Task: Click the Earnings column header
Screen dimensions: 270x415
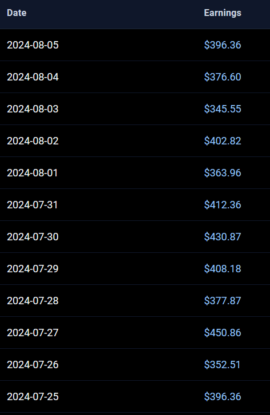Action: pyautogui.click(x=223, y=13)
